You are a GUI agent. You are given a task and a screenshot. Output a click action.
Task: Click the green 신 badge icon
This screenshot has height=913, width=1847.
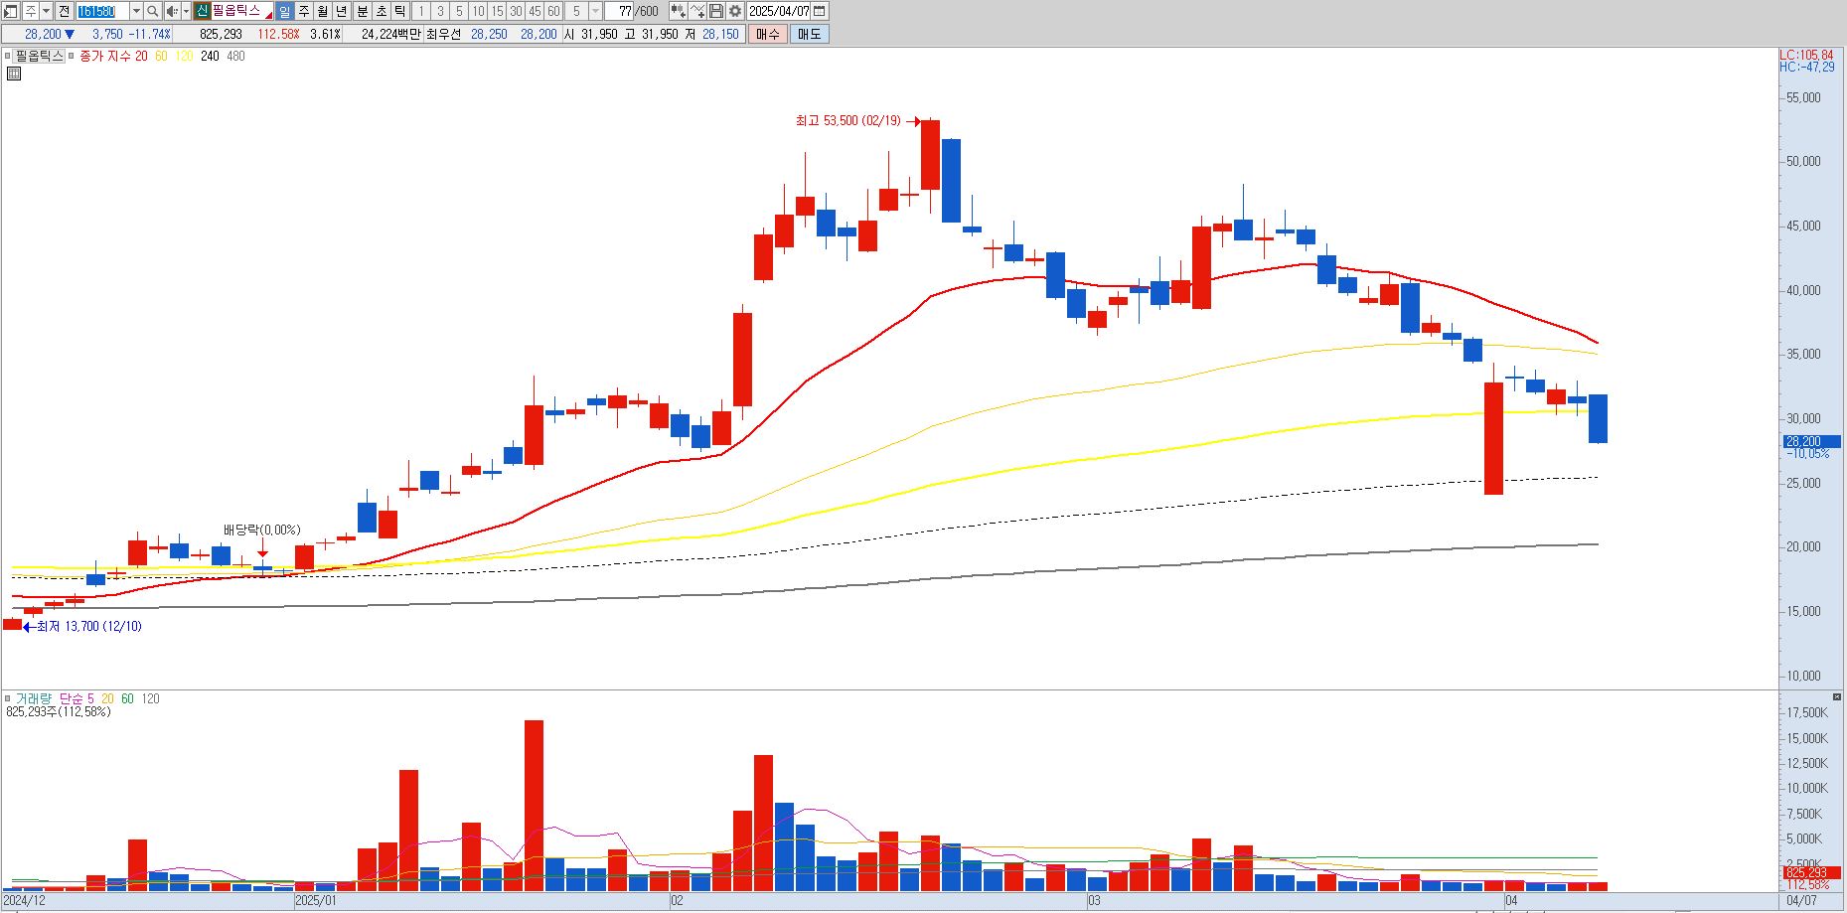click(x=202, y=11)
